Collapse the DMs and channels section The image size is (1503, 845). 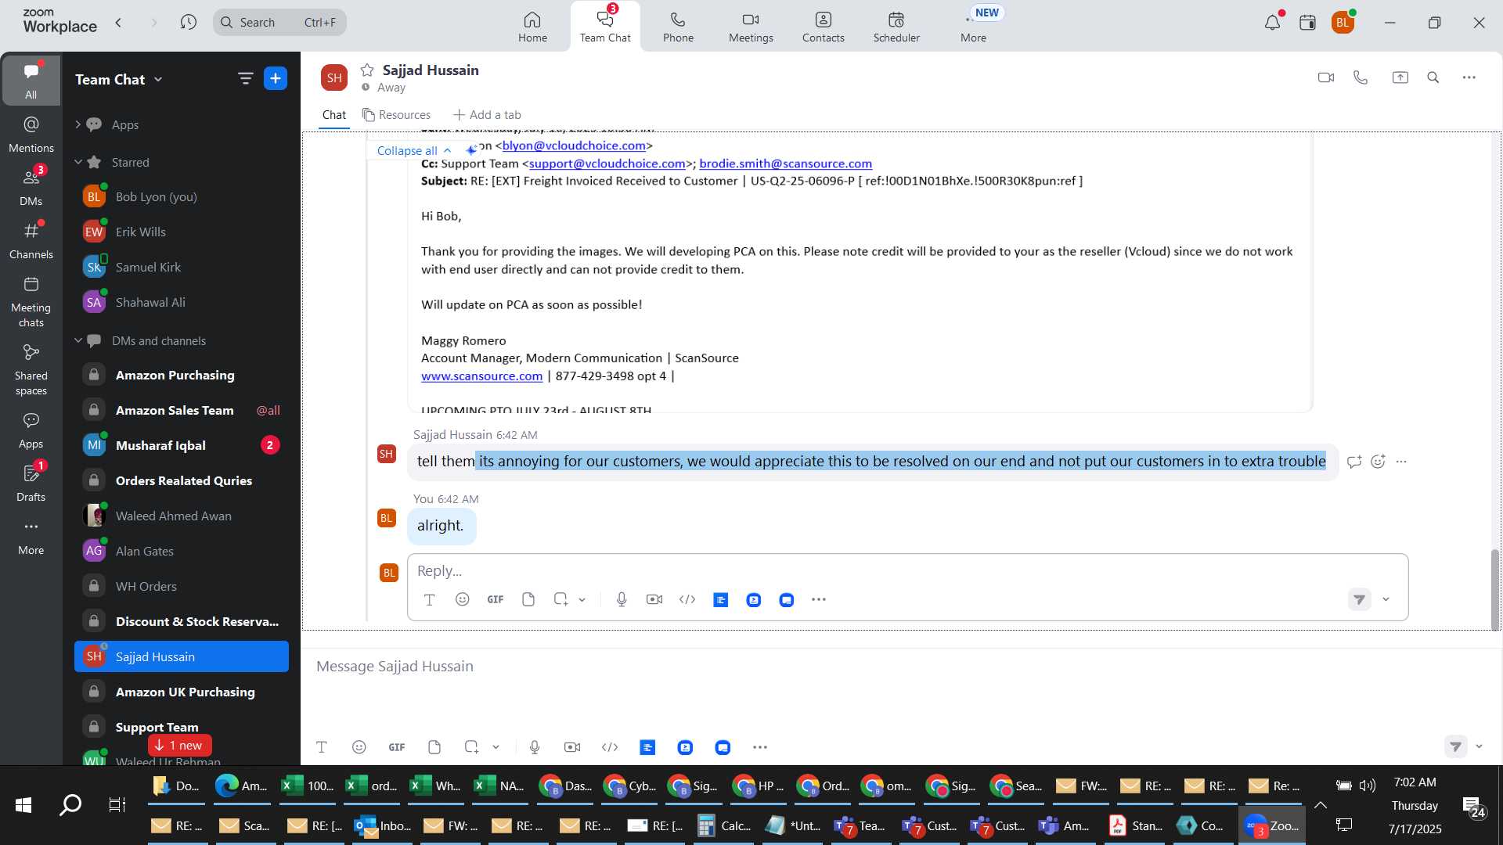click(x=77, y=340)
